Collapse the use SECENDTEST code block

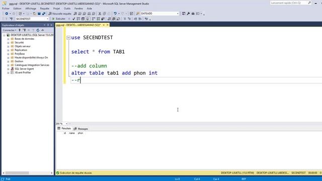tap(68, 38)
